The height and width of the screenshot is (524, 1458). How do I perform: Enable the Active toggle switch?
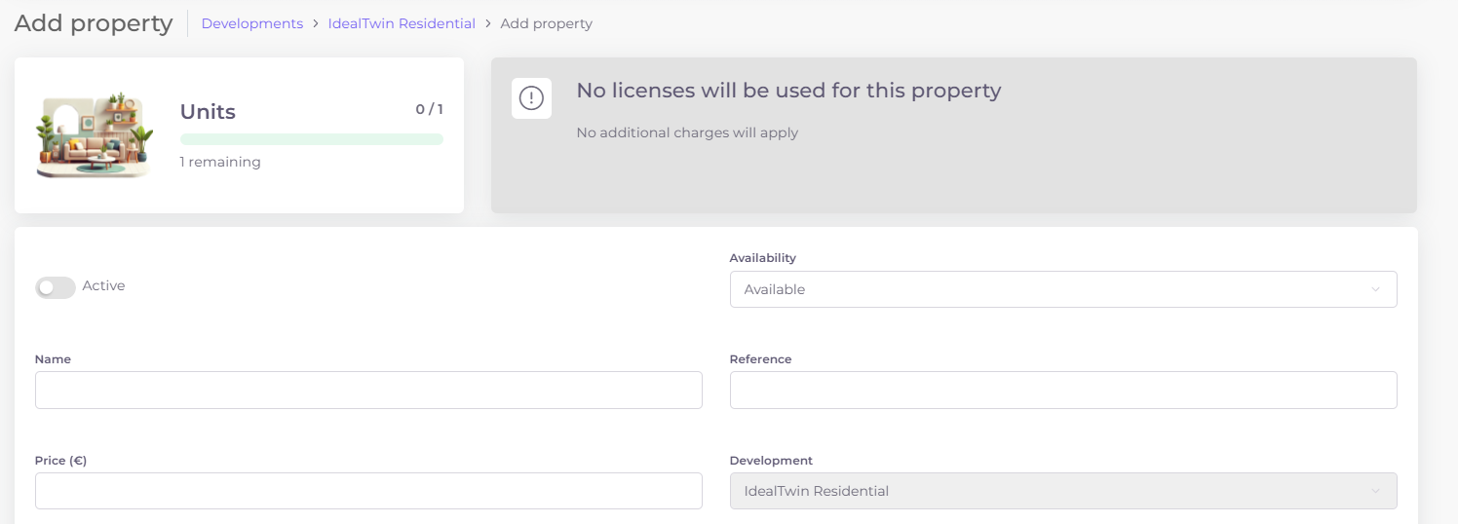coord(55,287)
